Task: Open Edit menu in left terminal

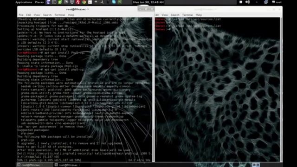Action: click(28, 15)
